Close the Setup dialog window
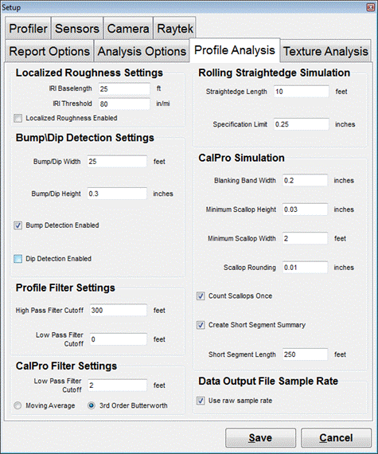 pyautogui.click(x=371, y=7)
